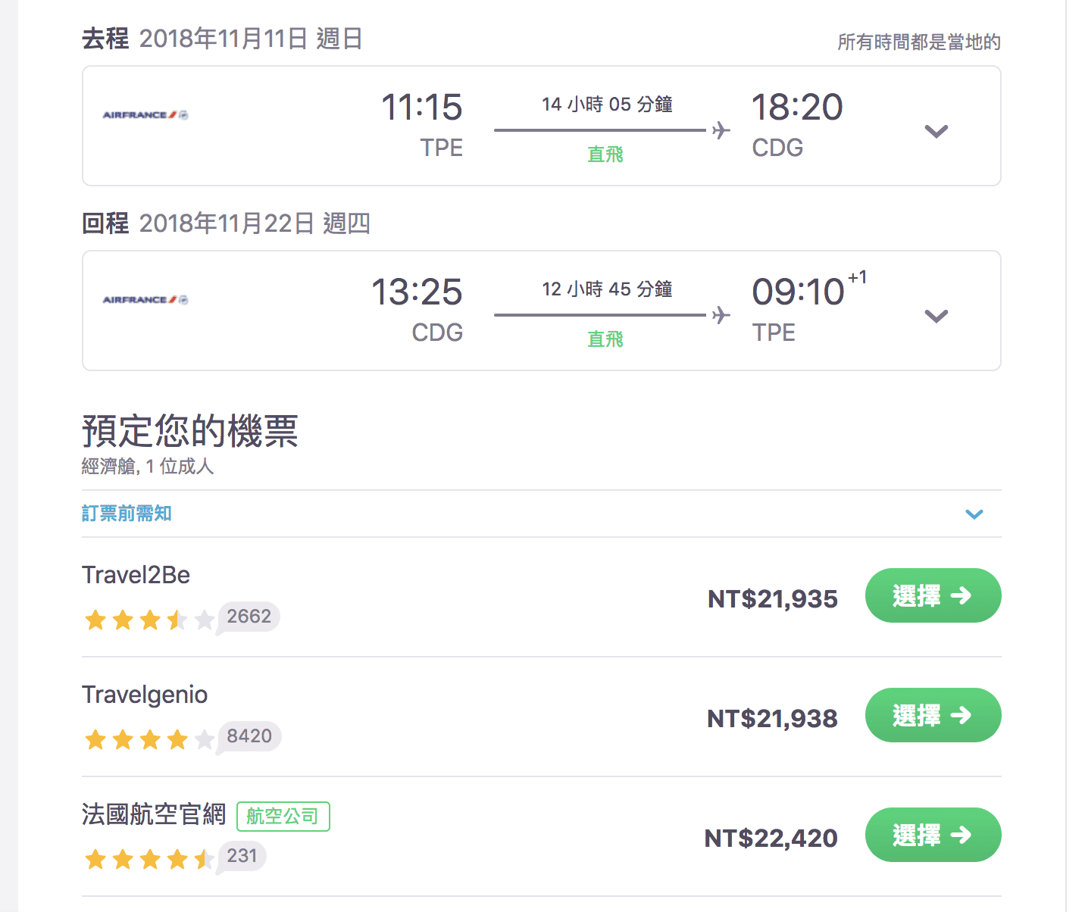Expand the 訂票前需知 section arrow
This screenshot has width=1085, height=912.
point(974,514)
